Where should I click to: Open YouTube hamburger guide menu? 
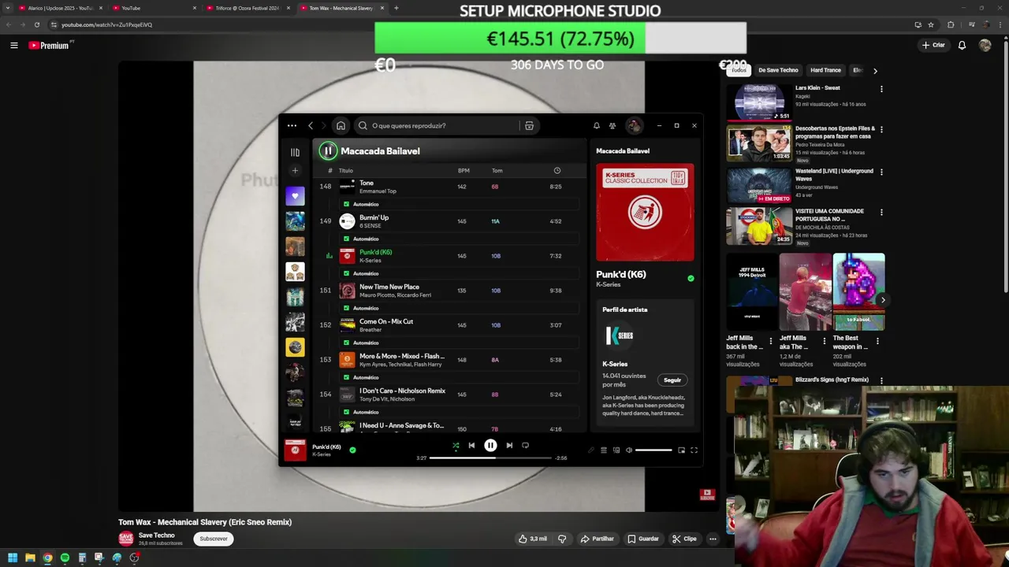tap(13, 45)
